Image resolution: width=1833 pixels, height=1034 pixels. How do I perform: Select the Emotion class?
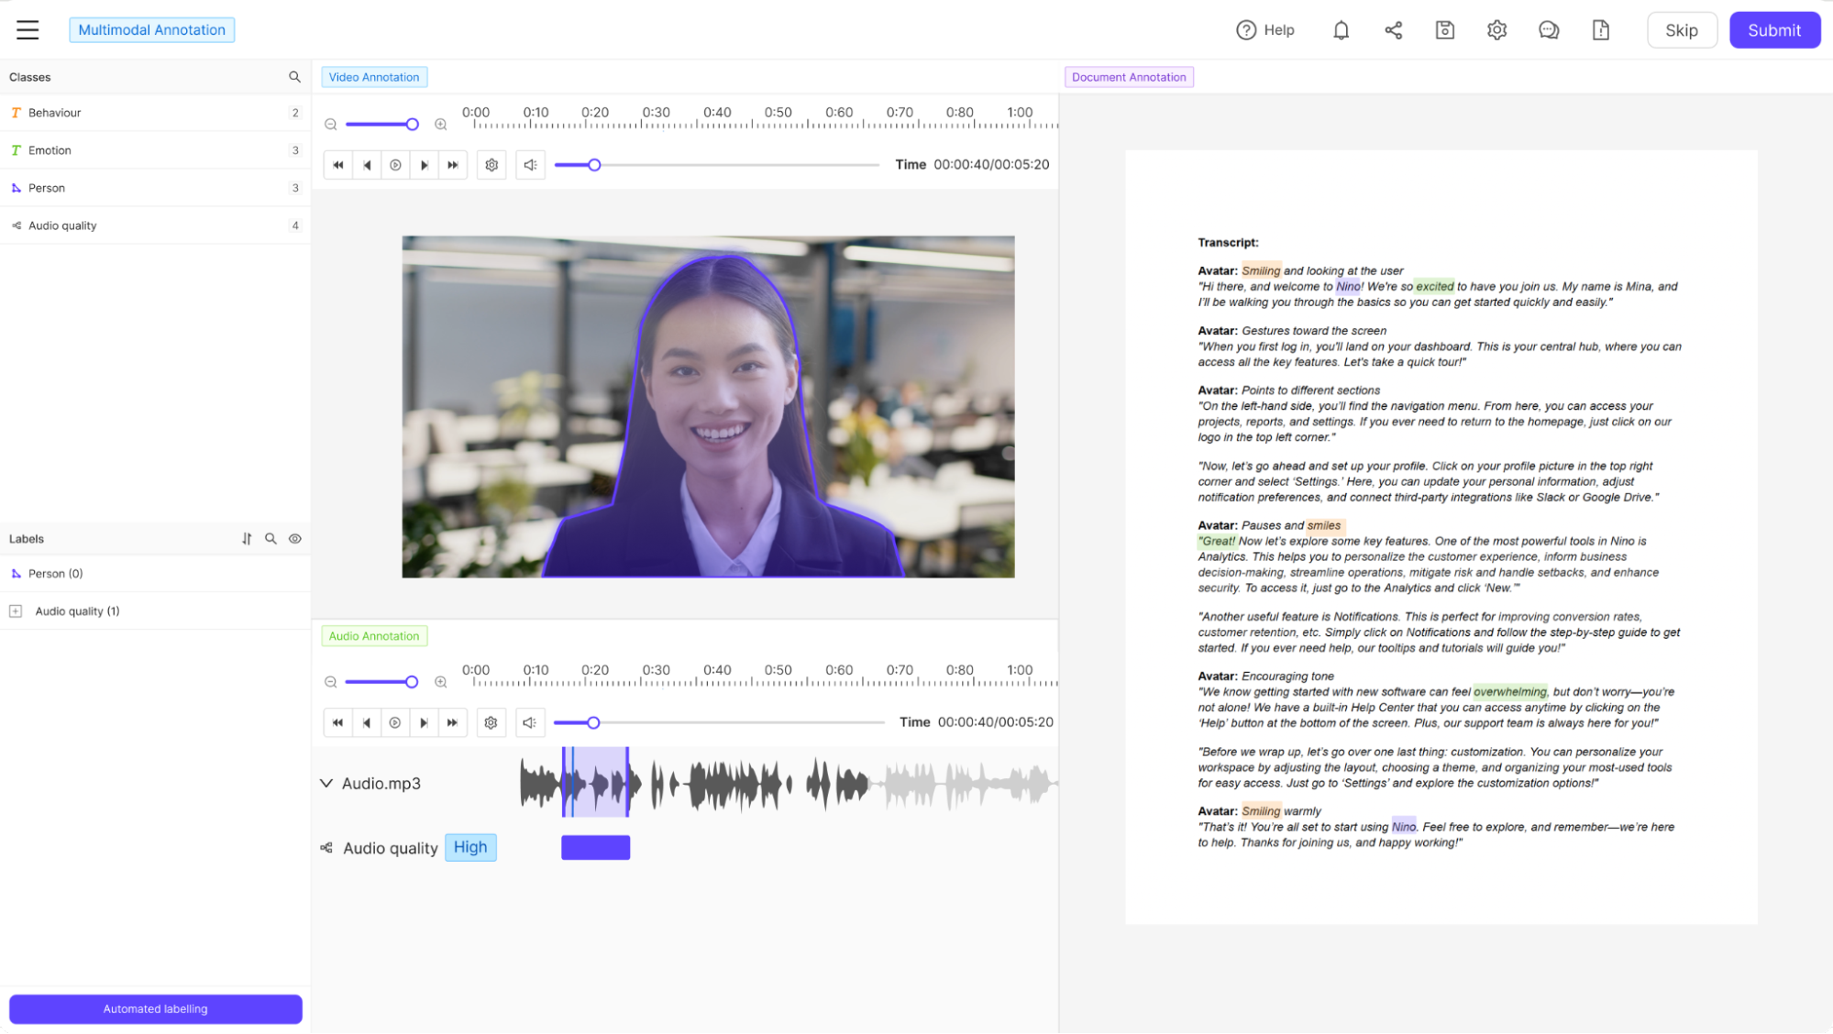pos(50,150)
